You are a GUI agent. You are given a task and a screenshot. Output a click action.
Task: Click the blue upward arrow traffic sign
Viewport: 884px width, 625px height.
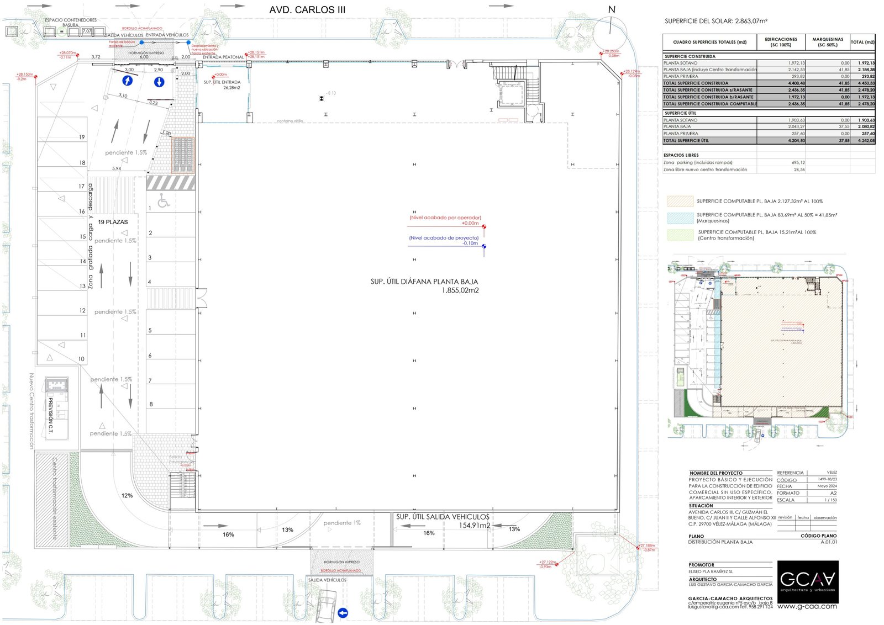(x=128, y=81)
